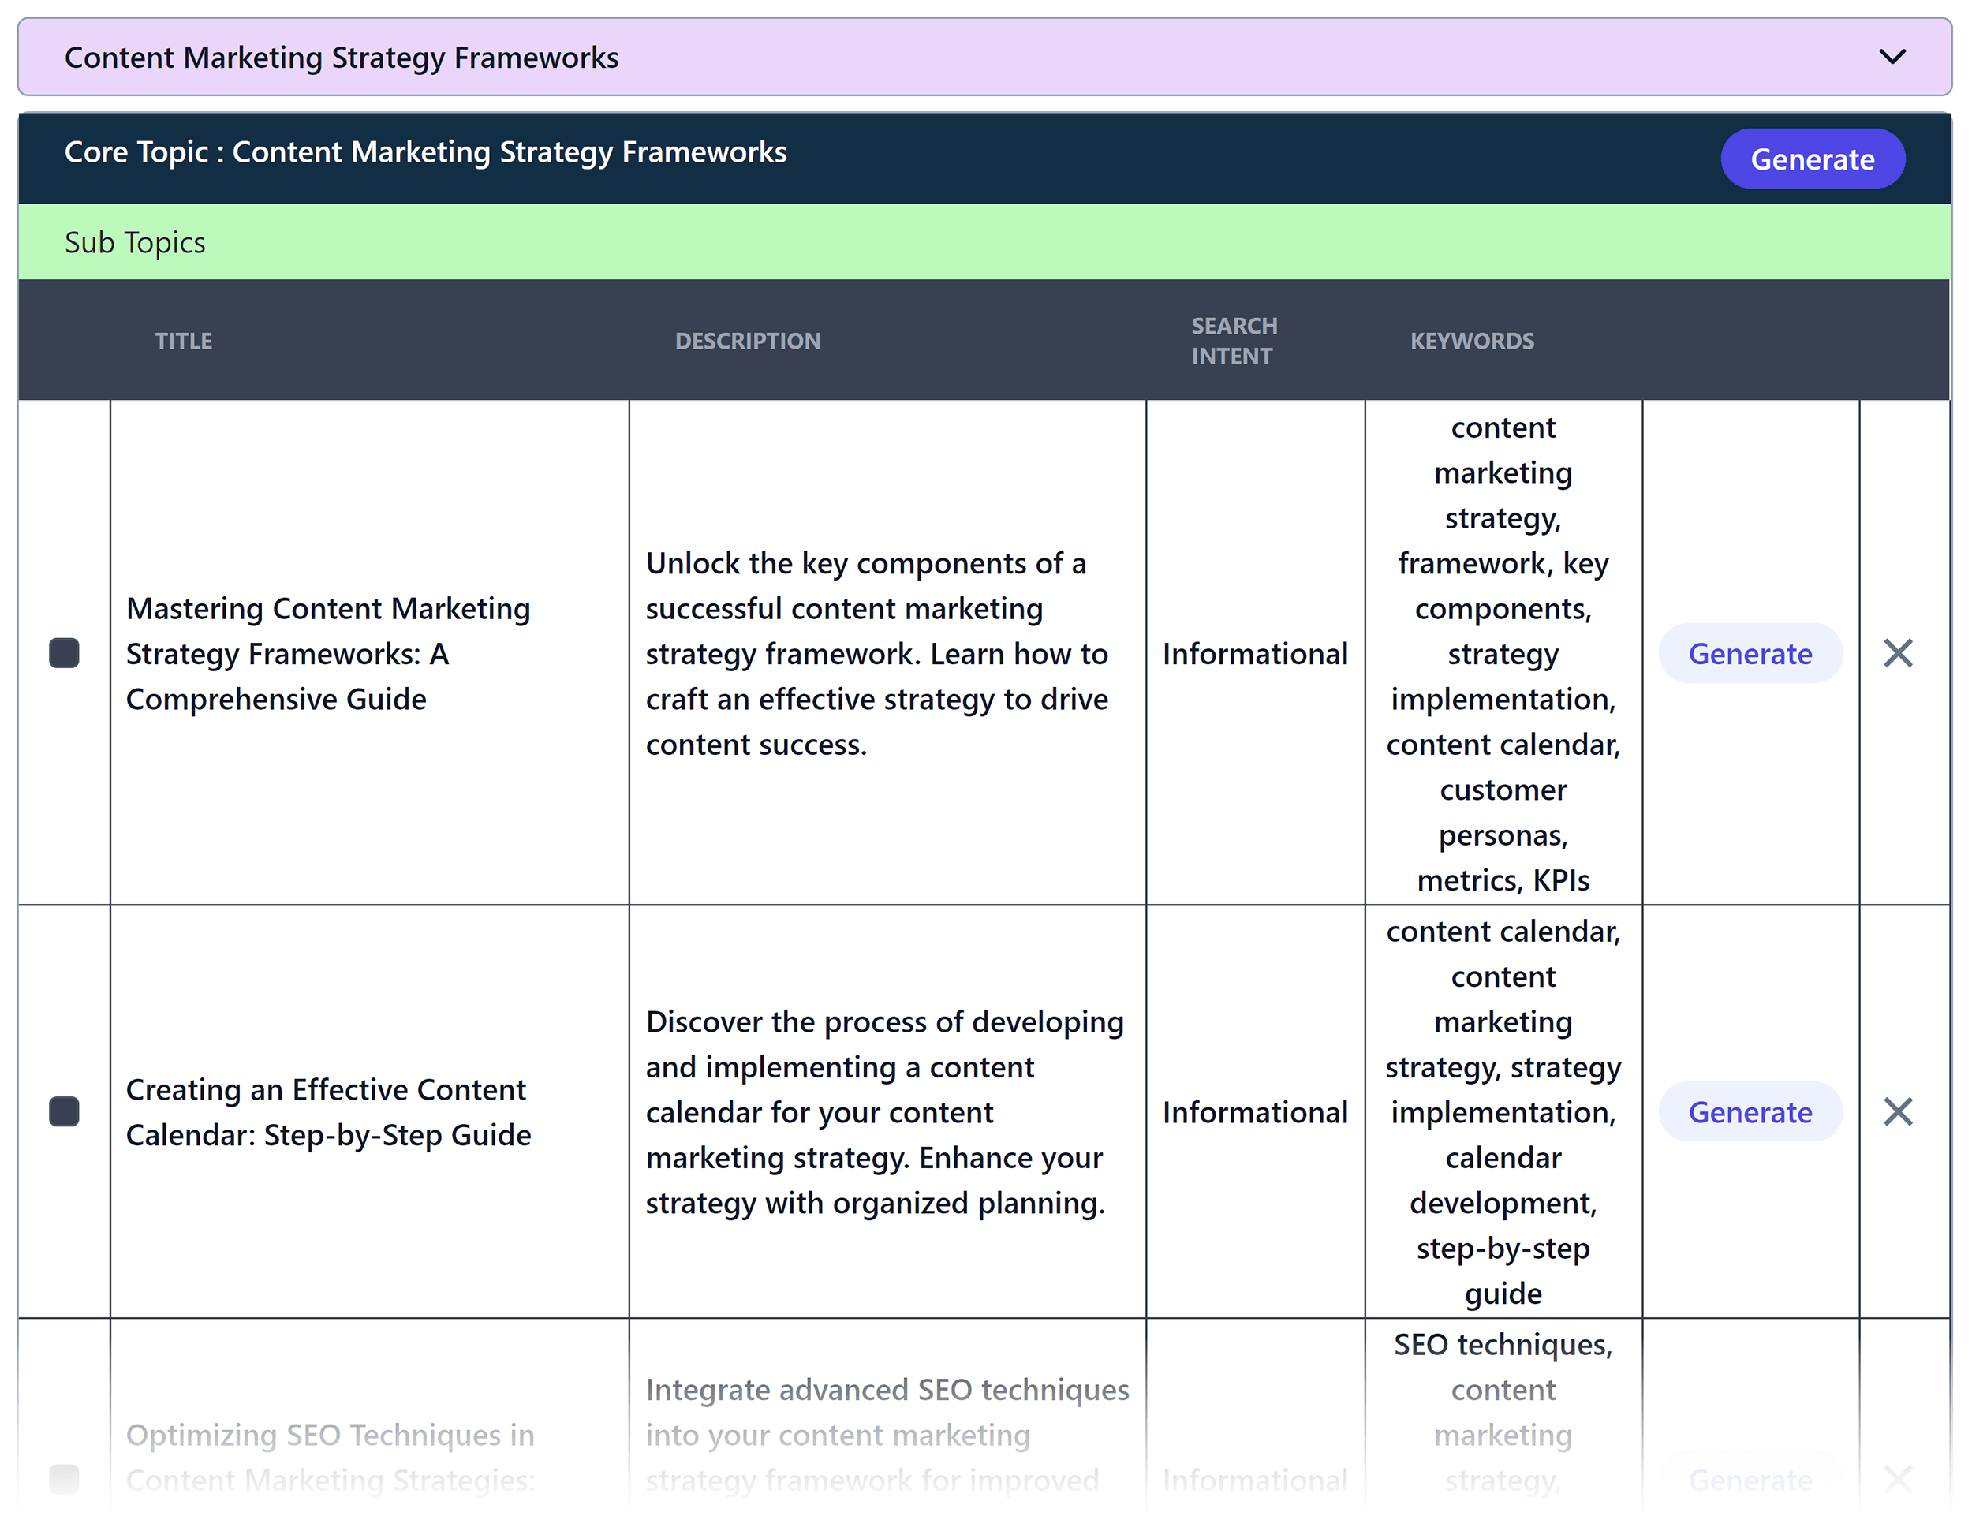This screenshot has width=1972, height=1516.
Task: Check the "Mastering Content Marketing Strategy Frameworks" checkbox
Action: pyautogui.click(x=63, y=652)
